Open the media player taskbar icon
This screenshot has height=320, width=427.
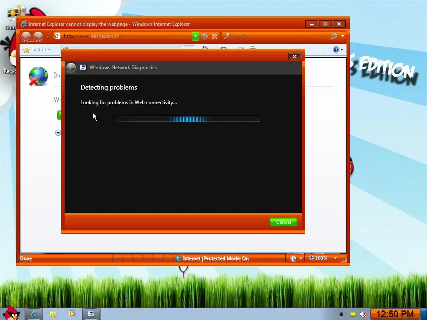click(x=72, y=314)
